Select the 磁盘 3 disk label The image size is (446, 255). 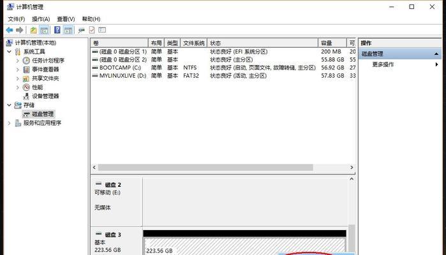click(x=113, y=235)
